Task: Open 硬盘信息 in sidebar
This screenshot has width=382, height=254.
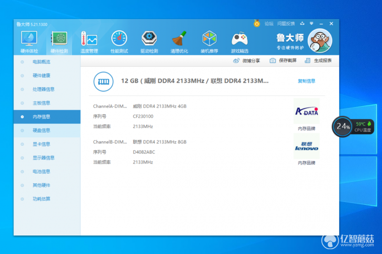Action: (x=47, y=131)
